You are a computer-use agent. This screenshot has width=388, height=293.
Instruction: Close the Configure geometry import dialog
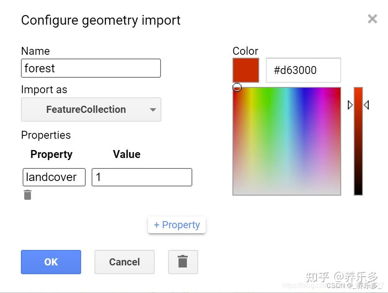click(373, 19)
